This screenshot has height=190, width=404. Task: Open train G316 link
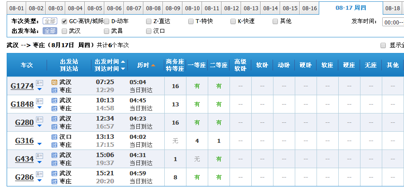tap(24, 141)
